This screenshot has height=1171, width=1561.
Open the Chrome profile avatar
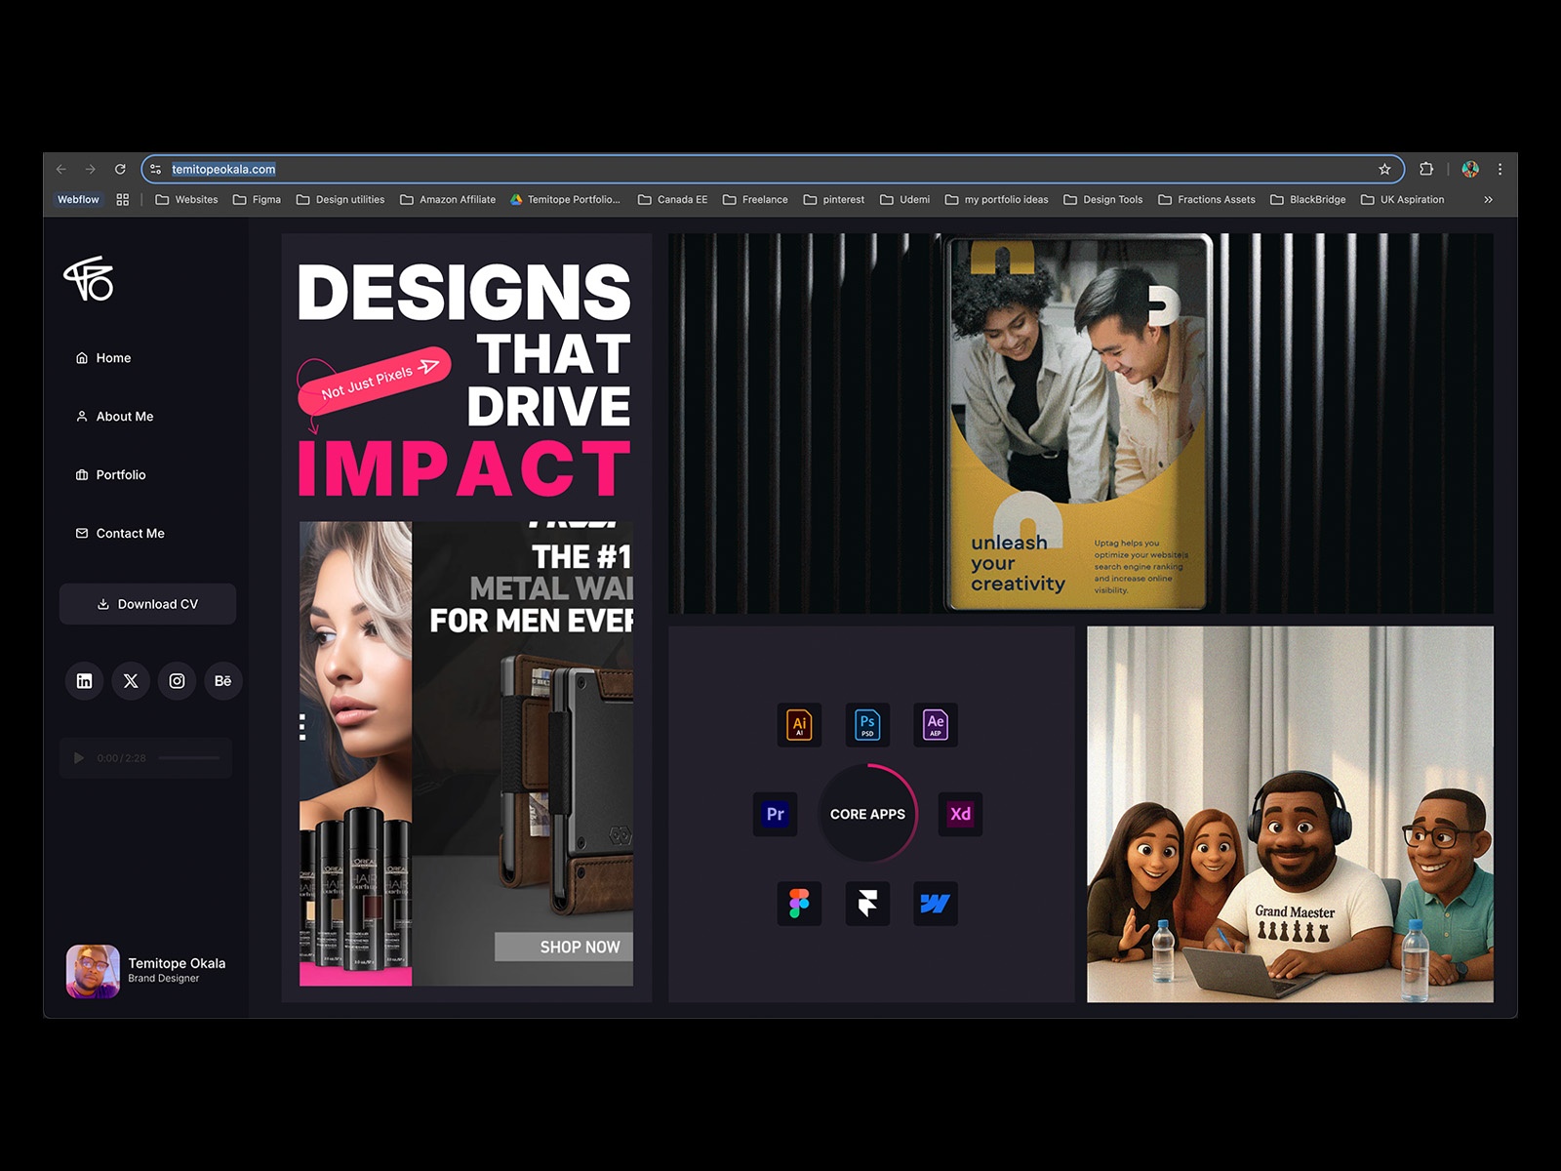[1470, 169]
